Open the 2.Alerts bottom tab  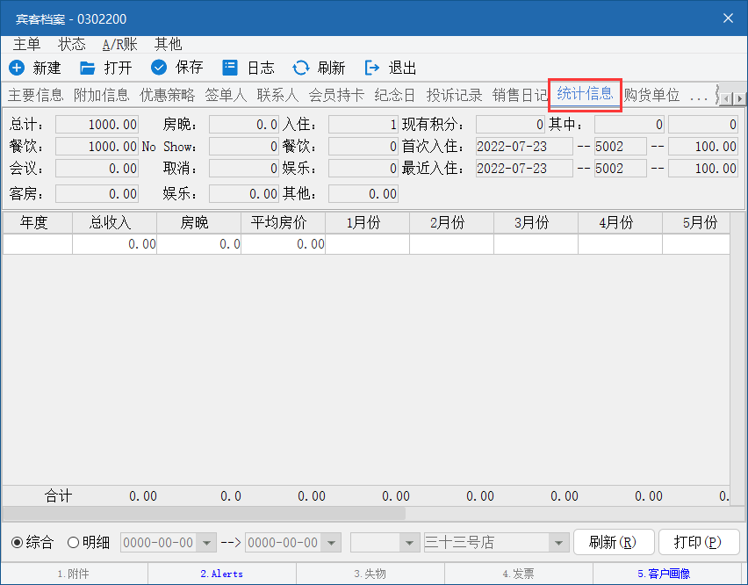pyautogui.click(x=222, y=574)
